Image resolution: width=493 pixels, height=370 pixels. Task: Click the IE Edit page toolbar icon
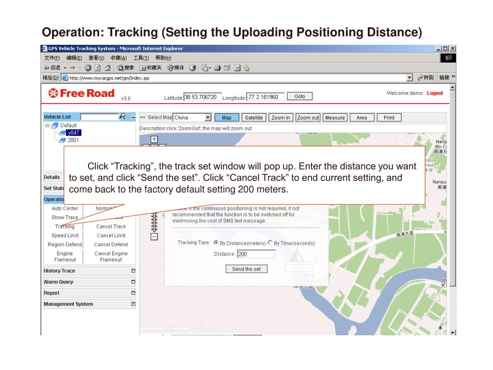tap(227, 67)
